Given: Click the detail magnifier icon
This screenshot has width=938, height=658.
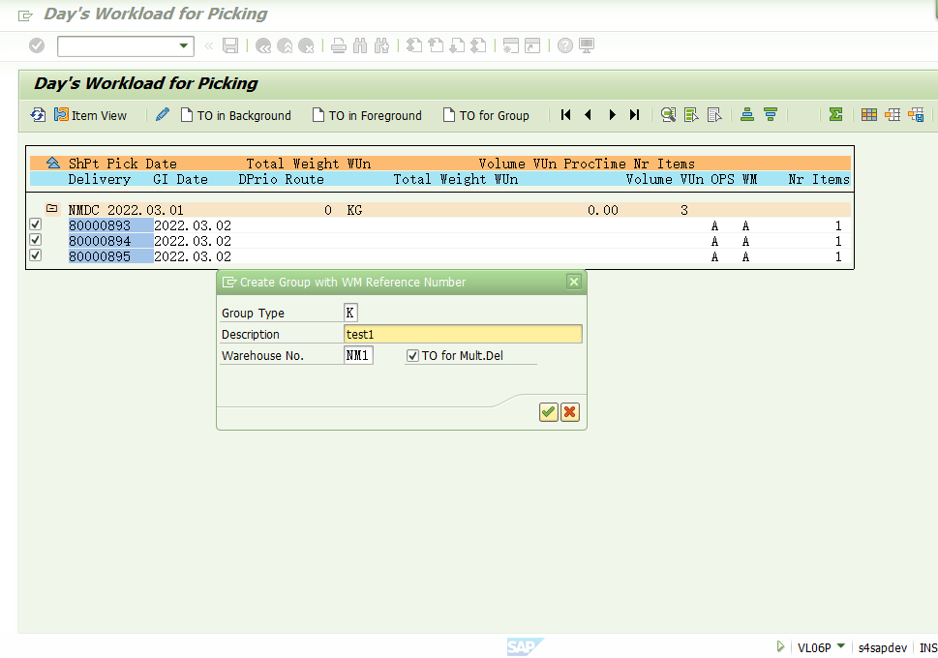Looking at the screenshot, I should point(668,114).
